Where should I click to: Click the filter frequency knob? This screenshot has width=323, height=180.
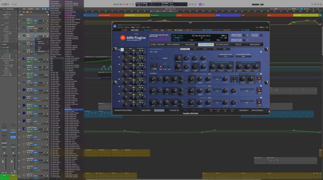[179, 58]
